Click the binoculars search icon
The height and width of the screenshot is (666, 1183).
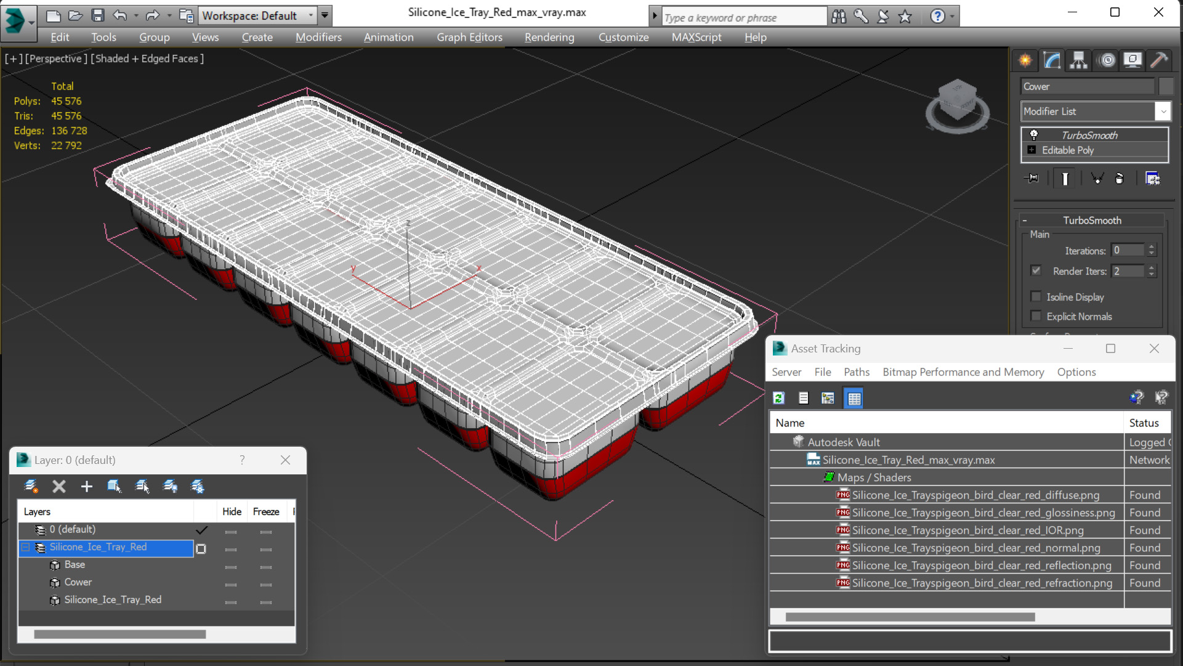(839, 17)
